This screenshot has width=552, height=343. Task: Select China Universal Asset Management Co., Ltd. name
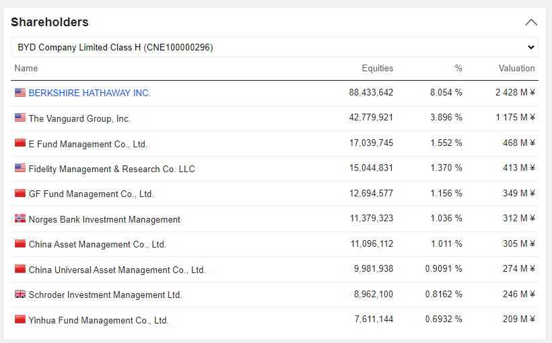tap(117, 270)
